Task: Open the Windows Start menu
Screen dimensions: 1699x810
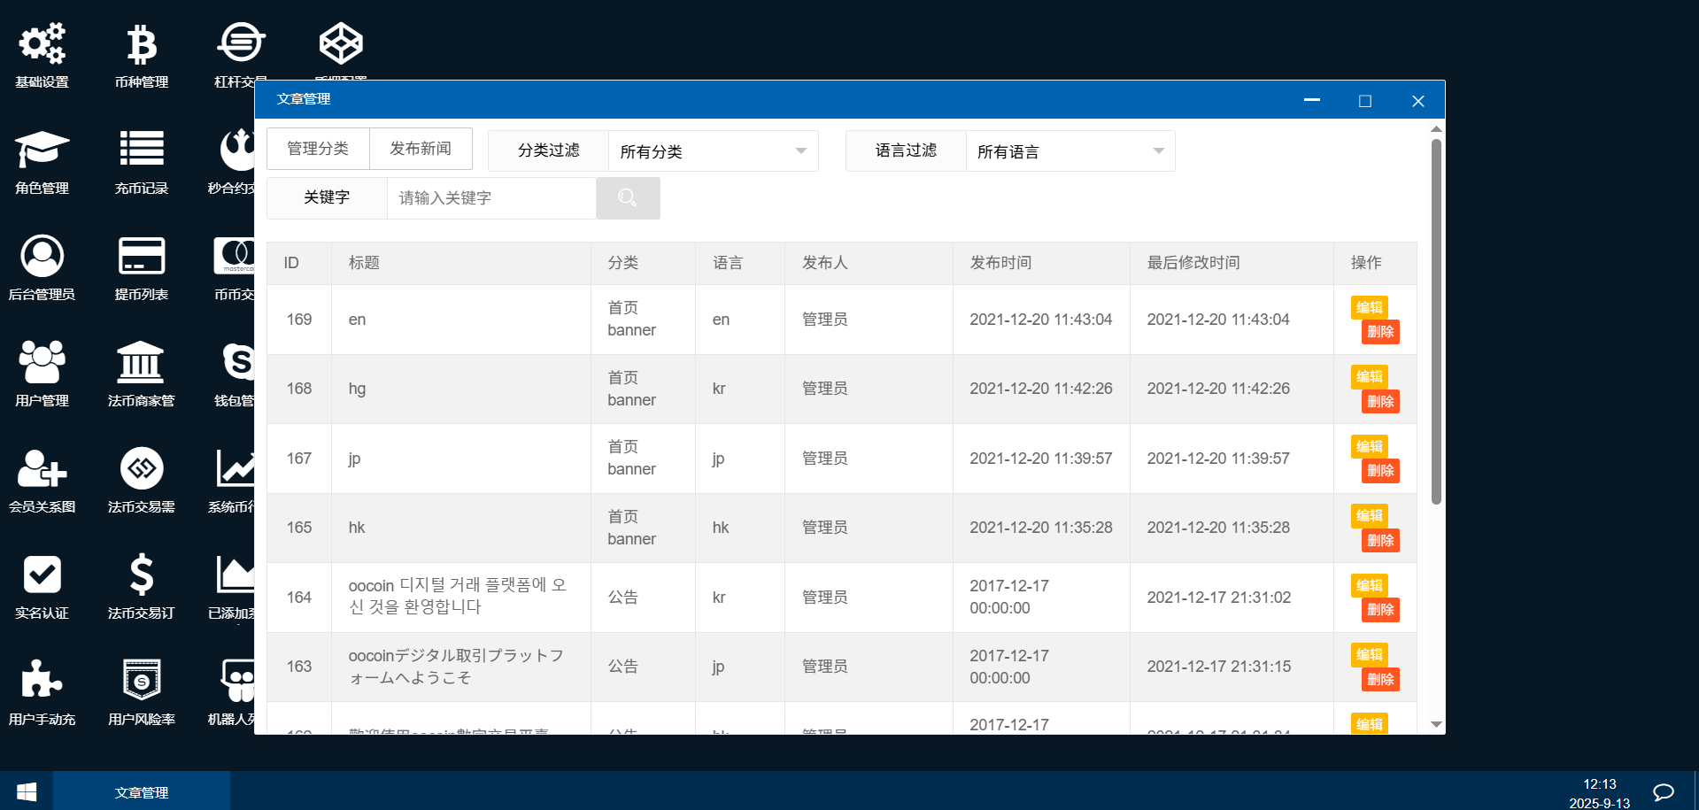Action: [x=27, y=791]
